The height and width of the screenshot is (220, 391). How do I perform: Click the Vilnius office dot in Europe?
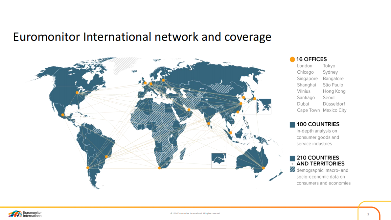pos(163,80)
